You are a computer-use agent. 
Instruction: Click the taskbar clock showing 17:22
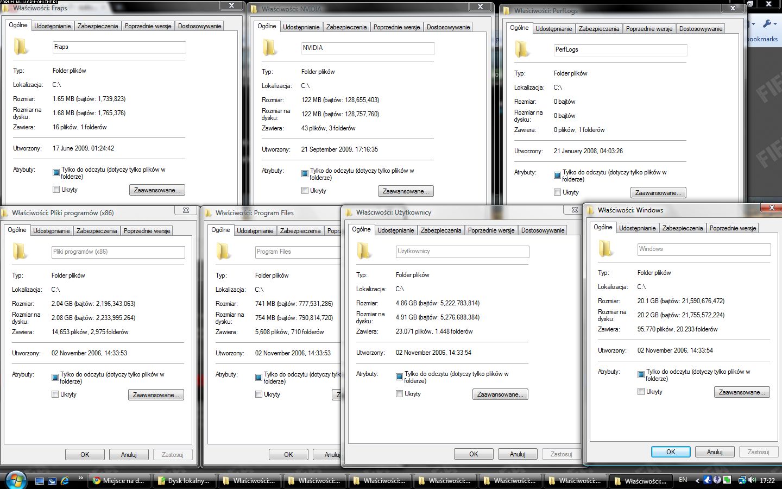pos(767,481)
